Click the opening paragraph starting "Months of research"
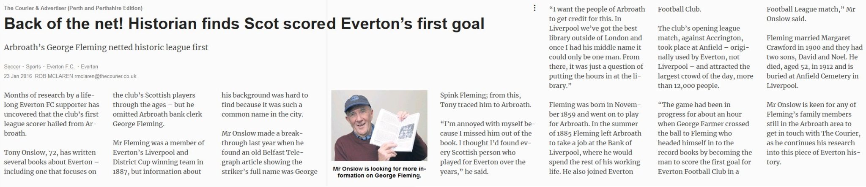The image size is (866, 187). point(52,114)
